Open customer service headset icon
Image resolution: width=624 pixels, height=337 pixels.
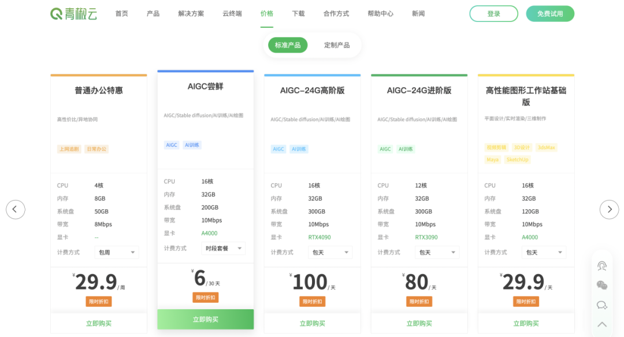point(601,266)
